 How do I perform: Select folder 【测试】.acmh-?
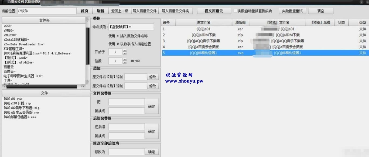(x=16, y=58)
